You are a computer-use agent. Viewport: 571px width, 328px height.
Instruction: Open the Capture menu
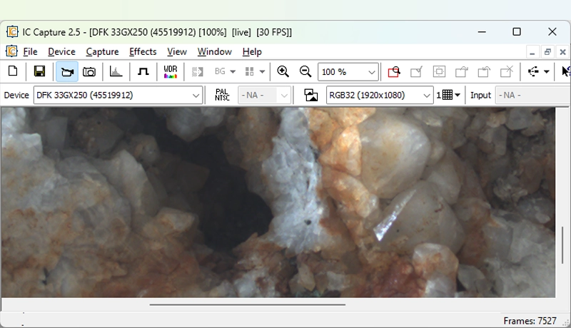click(x=102, y=51)
